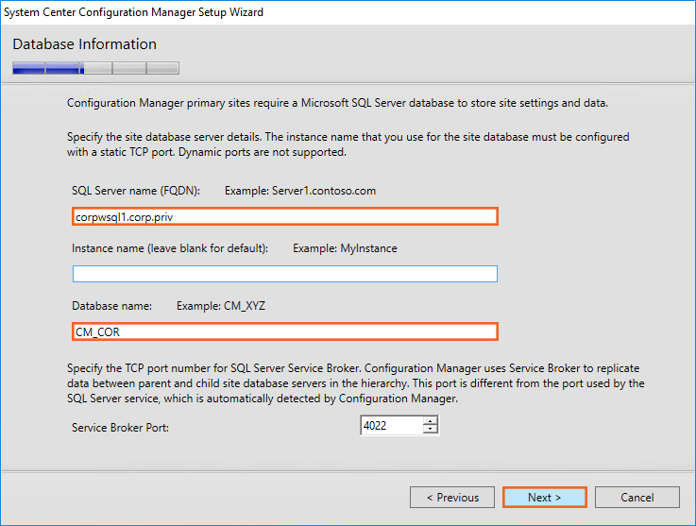Increase Service Broker Port with up arrow

click(431, 422)
